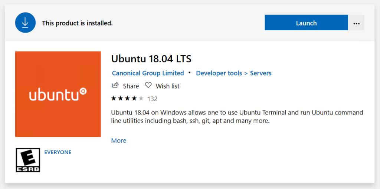
Task: Click the first black rating star
Action: [x=114, y=98]
